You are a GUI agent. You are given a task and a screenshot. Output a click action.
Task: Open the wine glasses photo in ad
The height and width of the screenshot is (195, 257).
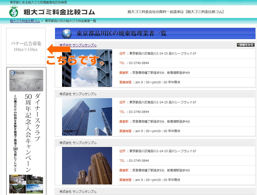coord(18,179)
